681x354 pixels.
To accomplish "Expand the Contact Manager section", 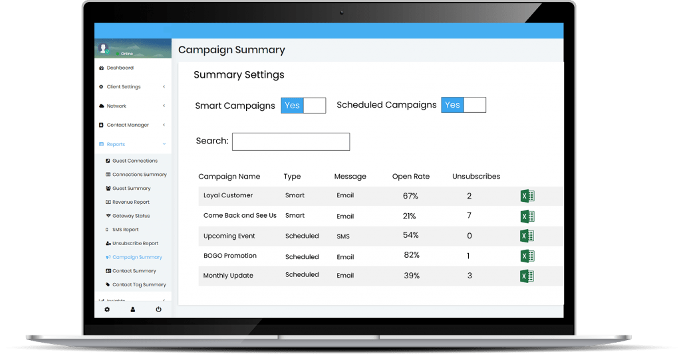I will pos(128,125).
